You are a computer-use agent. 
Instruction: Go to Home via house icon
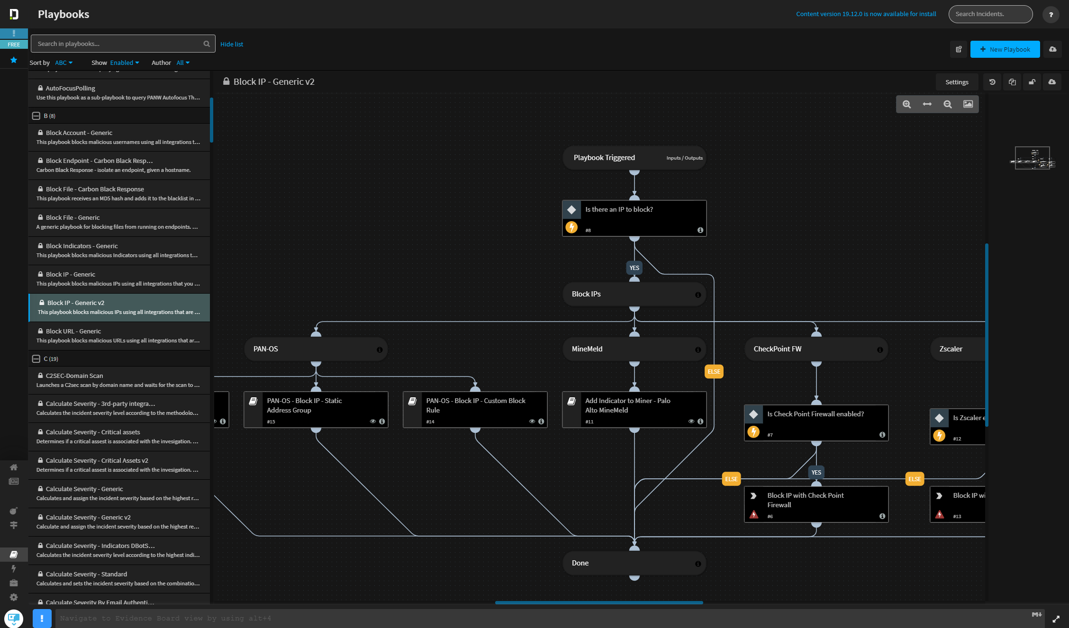pyautogui.click(x=14, y=467)
